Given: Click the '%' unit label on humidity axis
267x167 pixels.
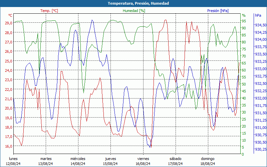Looking at the screenshot, I should (x=244, y=15).
